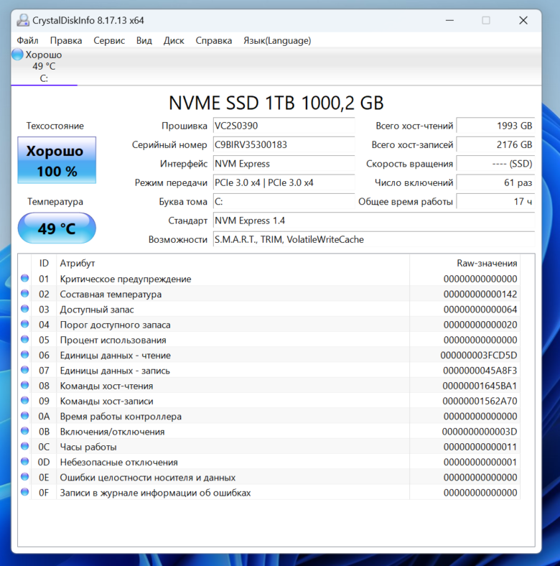Image resolution: width=560 pixels, height=566 pixels.
Task: Click the power-on hours value 17 ч
Action: pyautogui.click(x=495, y=202)
